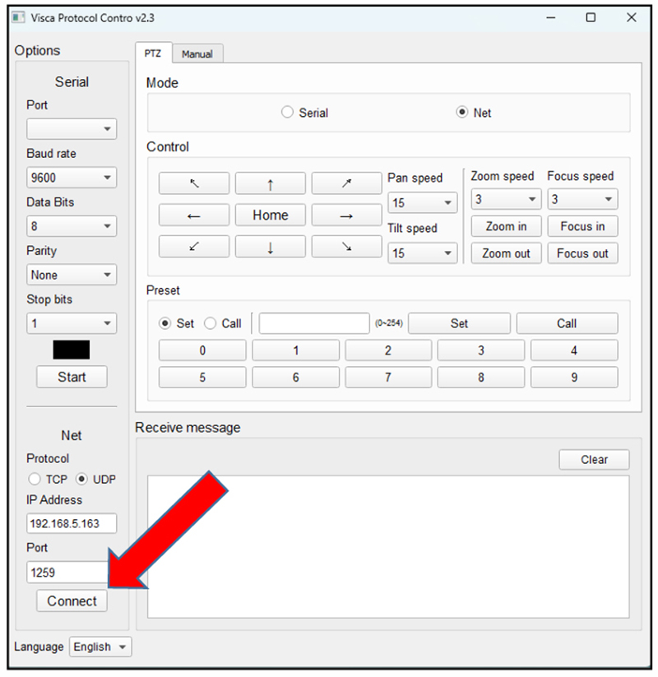Screen dimensions: 658x677
Task: Click the Visca app icon in title bar
Action: [x=18, y=18]
